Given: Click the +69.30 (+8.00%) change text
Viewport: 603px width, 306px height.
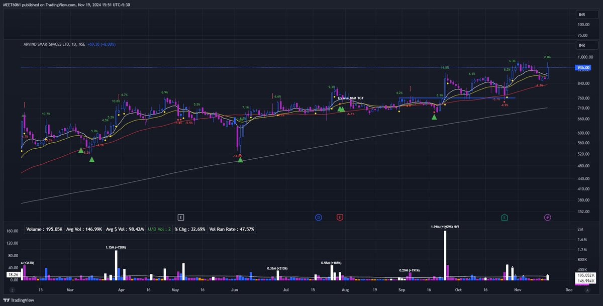Looking at the screenshot, I should tap(101, 45).
